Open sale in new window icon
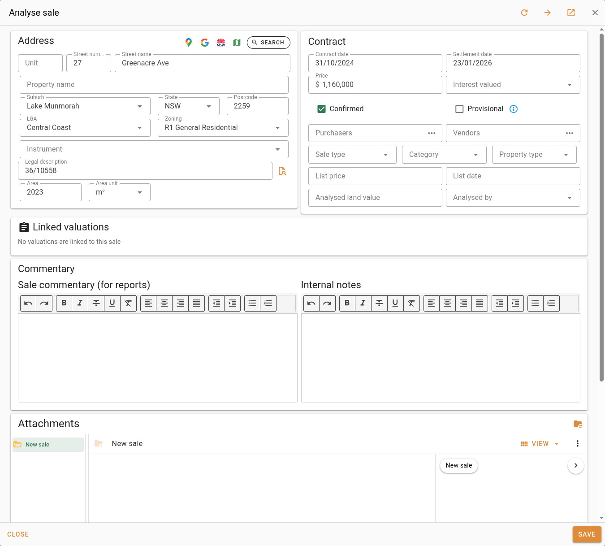 (571, 13)
